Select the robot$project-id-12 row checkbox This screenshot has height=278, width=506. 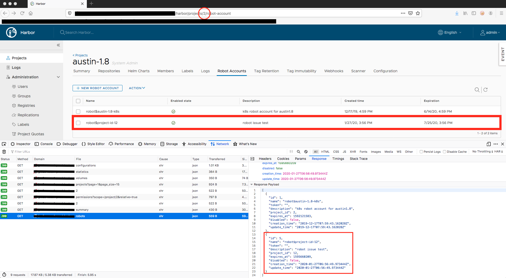pyautogui.click(x=78, y=123)
